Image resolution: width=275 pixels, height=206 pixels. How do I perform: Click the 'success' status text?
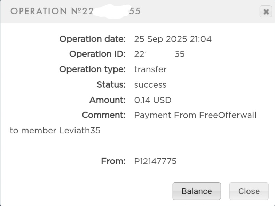pyautogui.click(x=150, y=85)
